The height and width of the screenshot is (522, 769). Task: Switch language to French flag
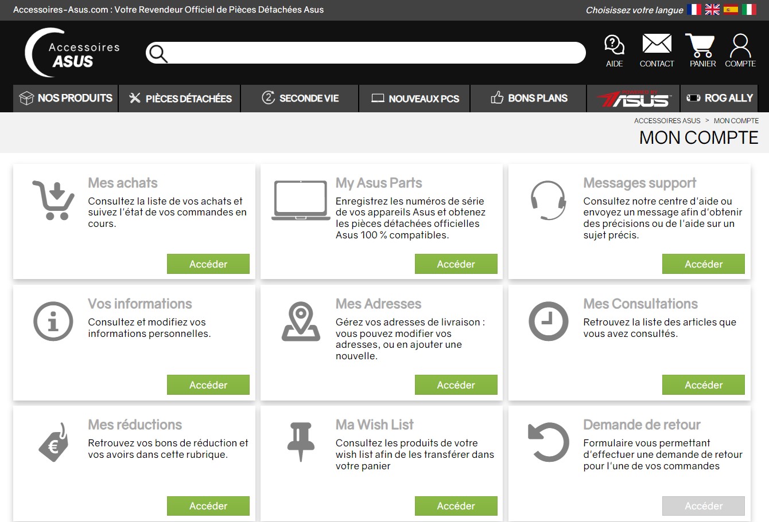tap(694, 9)
